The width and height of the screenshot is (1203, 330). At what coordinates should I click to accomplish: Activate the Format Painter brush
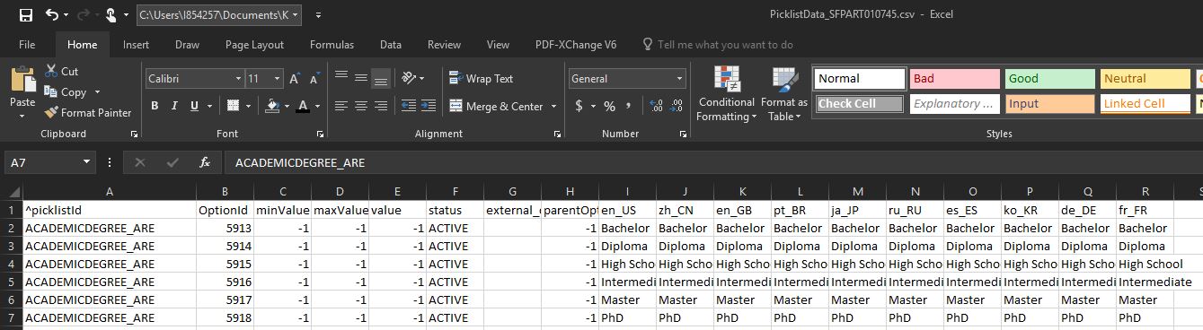(x=51, y=113)
